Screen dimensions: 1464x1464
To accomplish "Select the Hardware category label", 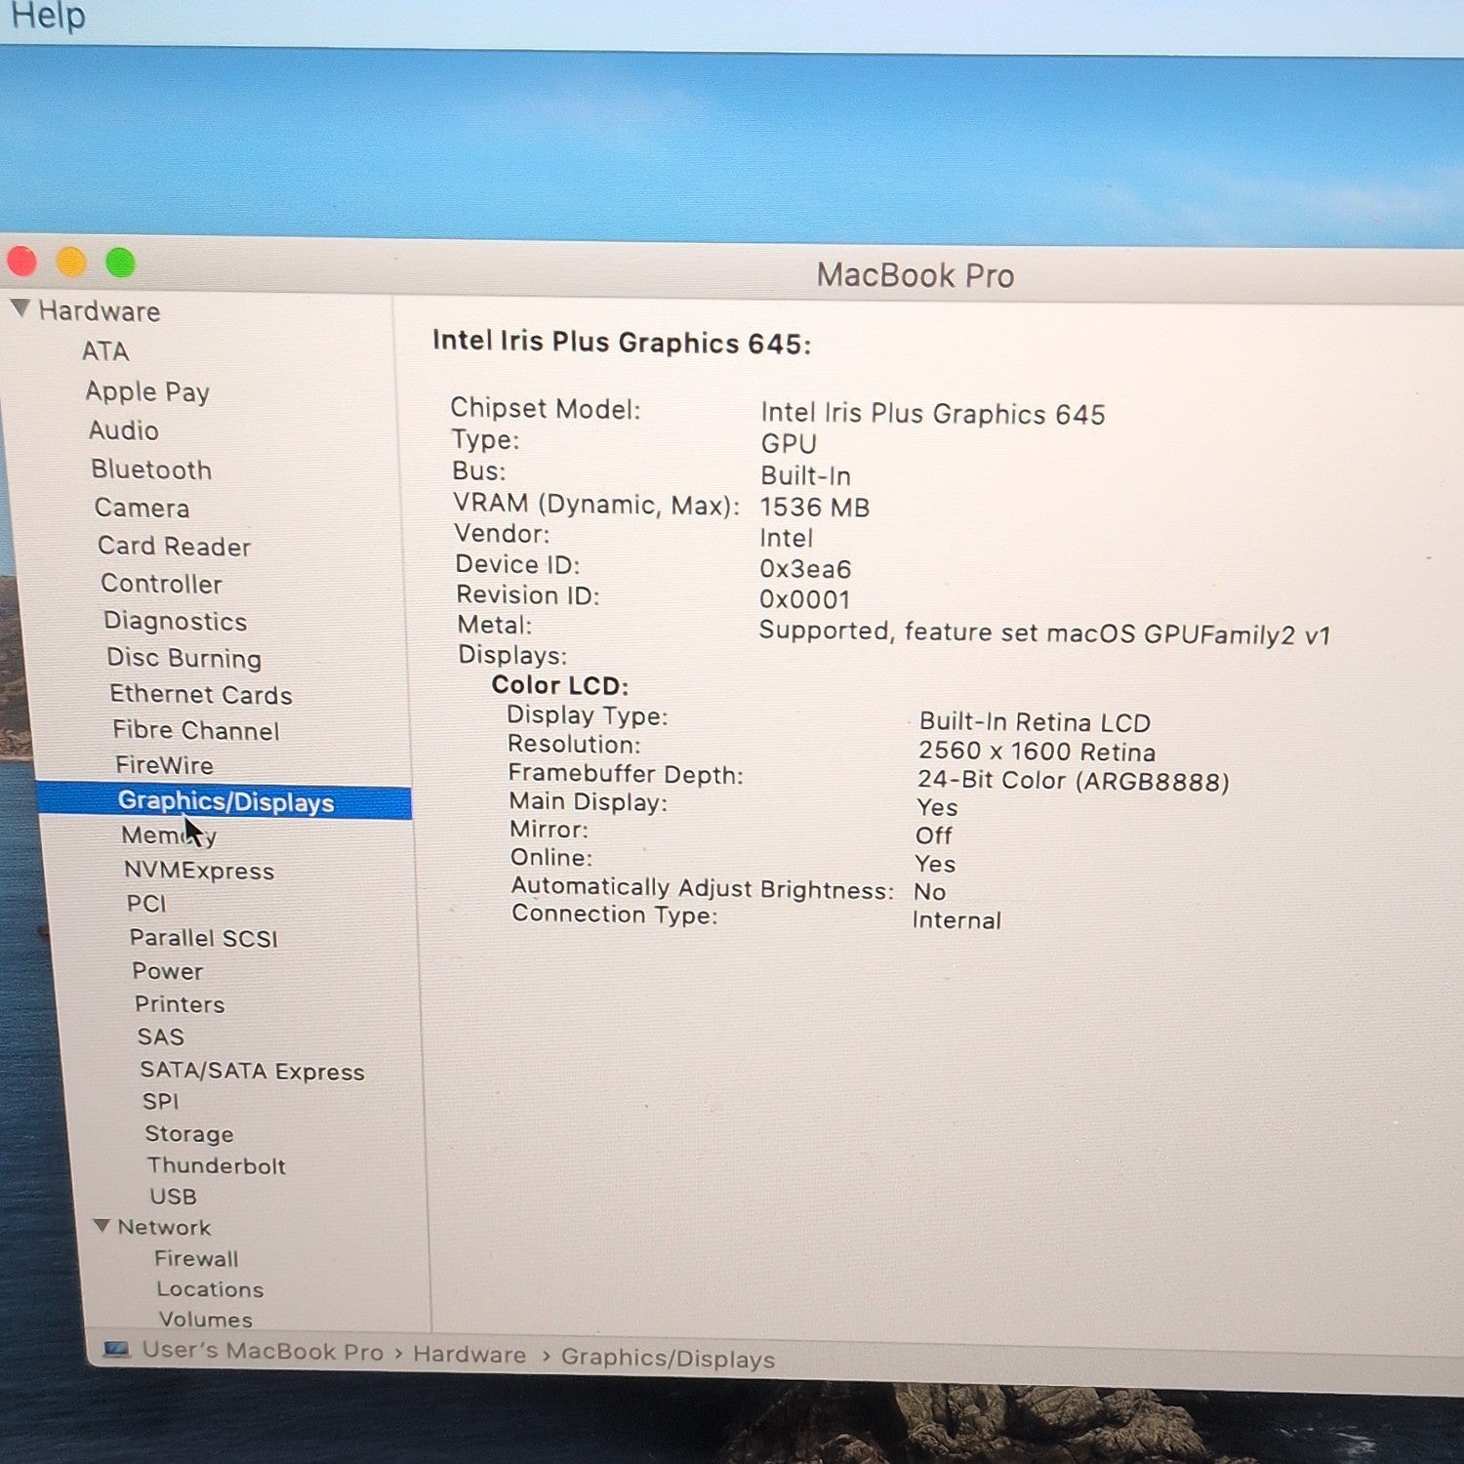I will coord(100,311).
